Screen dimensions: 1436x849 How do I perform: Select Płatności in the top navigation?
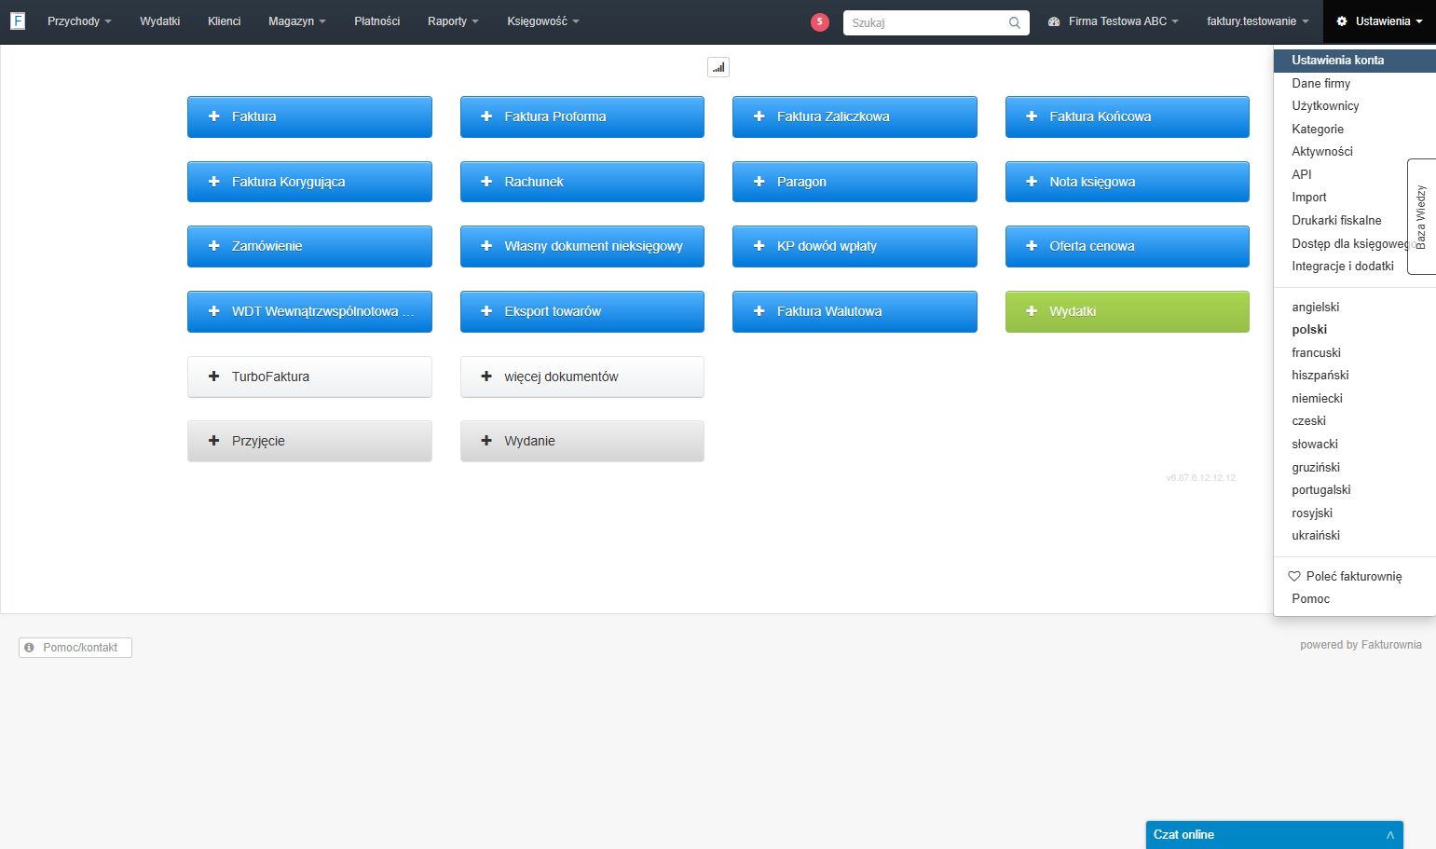point(377,21)
